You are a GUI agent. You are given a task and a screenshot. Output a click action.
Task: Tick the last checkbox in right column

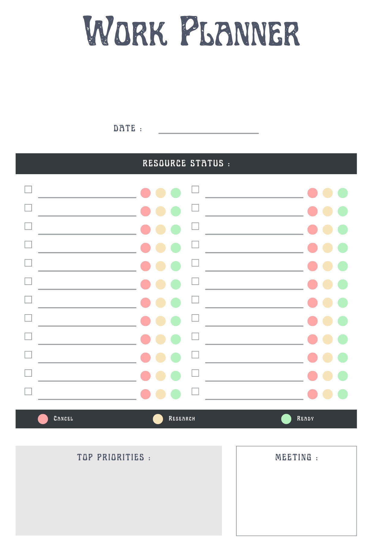[x=195, y=391]
